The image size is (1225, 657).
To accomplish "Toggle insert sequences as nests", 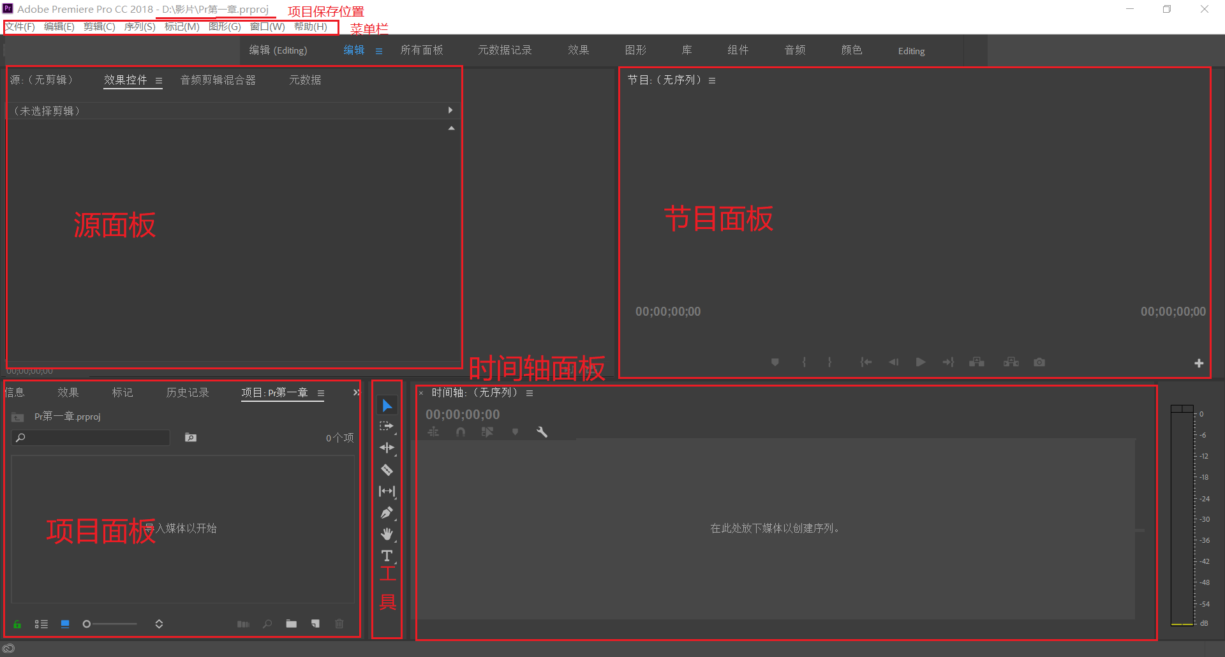I will (x=433, y=432).
